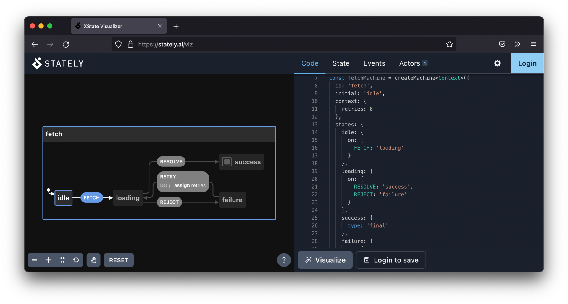Screen dimensions: 568x304
Task: Click the final-state square icon on success
Action: point(227,162)
